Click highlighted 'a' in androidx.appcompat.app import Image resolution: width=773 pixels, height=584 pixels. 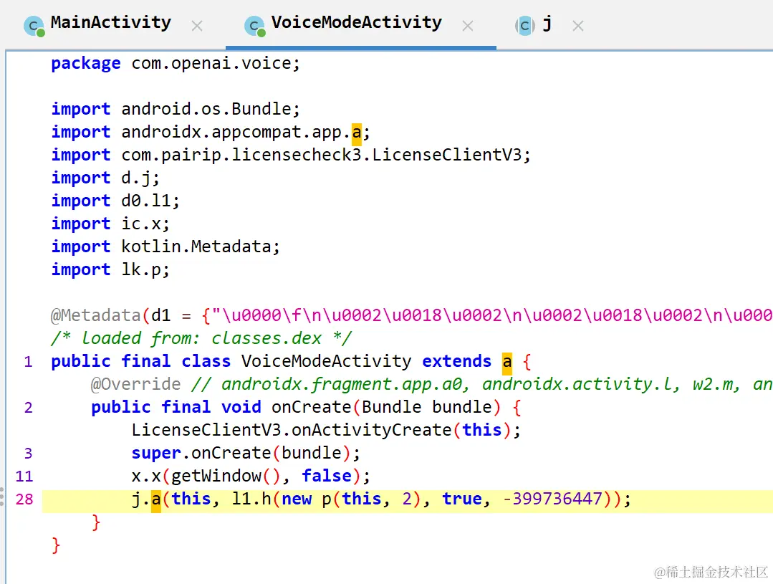coord(357,132)
